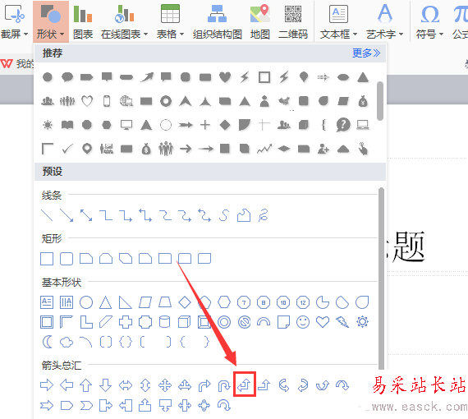This screenshot has width=468, height=419.
Task: Select the chevron arrow shape
Action: coord(86,405)
